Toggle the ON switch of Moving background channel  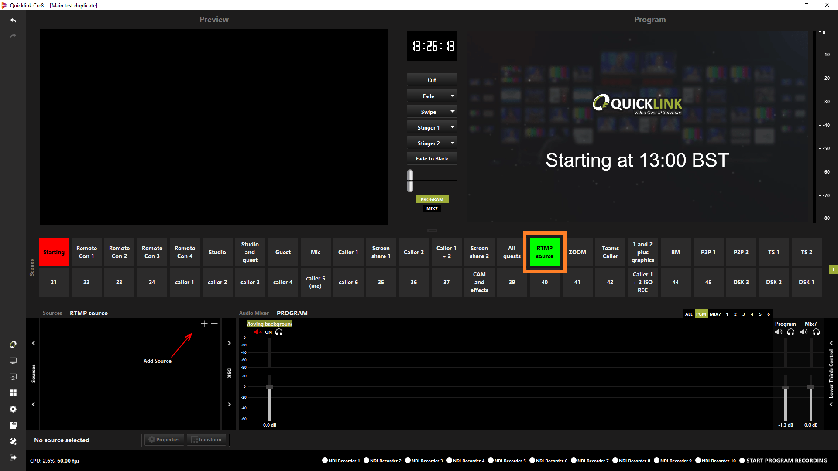point(268,332)
